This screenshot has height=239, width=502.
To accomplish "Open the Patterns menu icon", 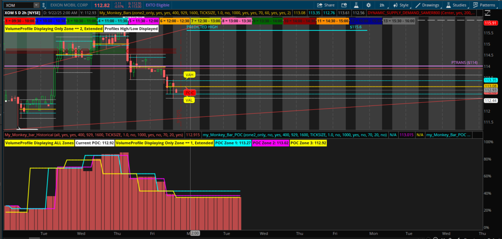I will pyautogui.click(x=484, y=5).
